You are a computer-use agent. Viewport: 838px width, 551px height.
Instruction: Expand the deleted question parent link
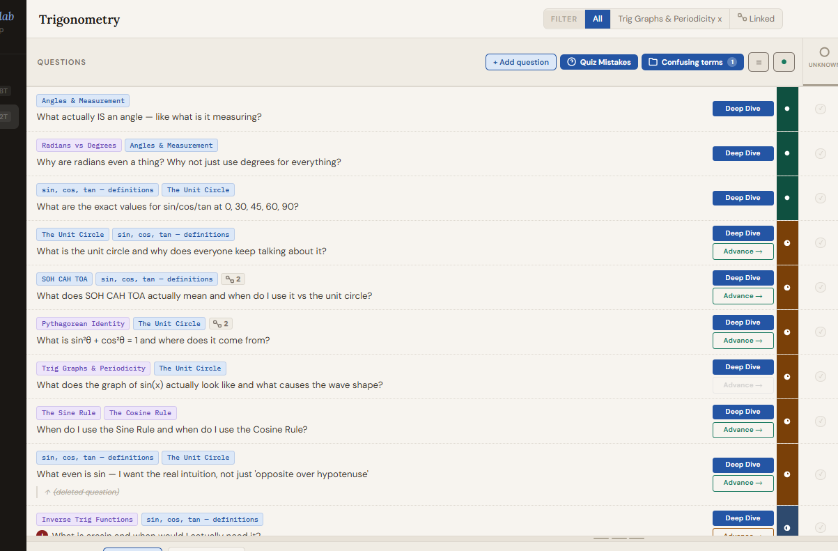[x=82, y=492]
